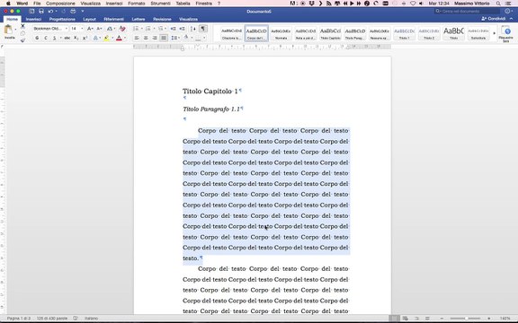The height and width of the screenshot is (323, 518).
Task: Open the numbered list dropdown
Action: 154,29
